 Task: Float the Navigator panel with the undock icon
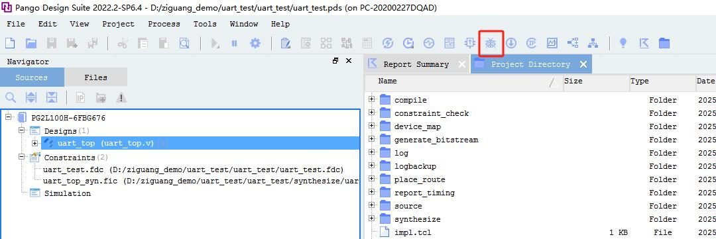(335, 61)
